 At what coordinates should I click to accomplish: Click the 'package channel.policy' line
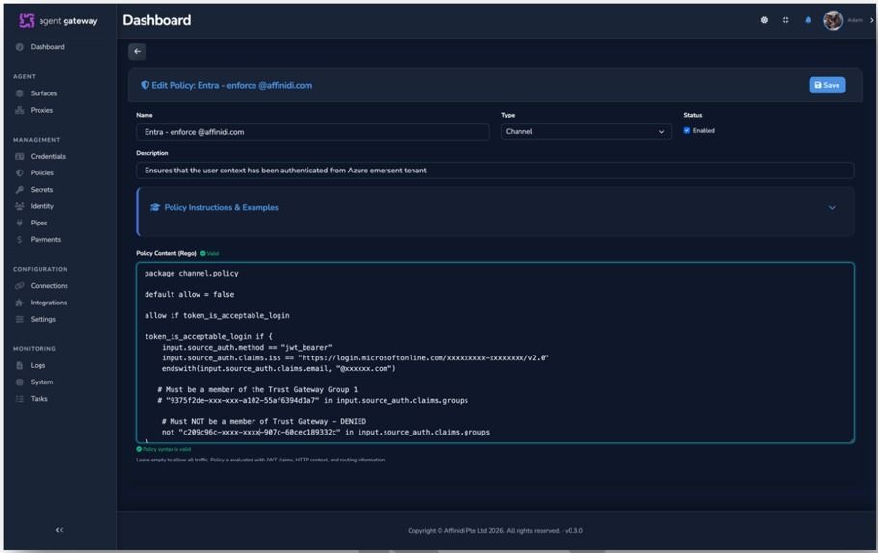pyautogui.click(x=192, y=274)
